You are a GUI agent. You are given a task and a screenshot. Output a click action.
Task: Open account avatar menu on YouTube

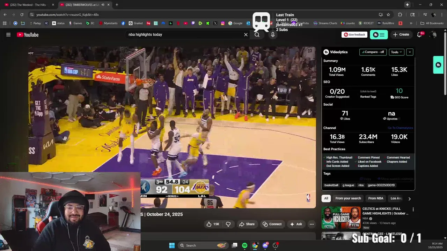pyautogui.click(x=433, y=35)
